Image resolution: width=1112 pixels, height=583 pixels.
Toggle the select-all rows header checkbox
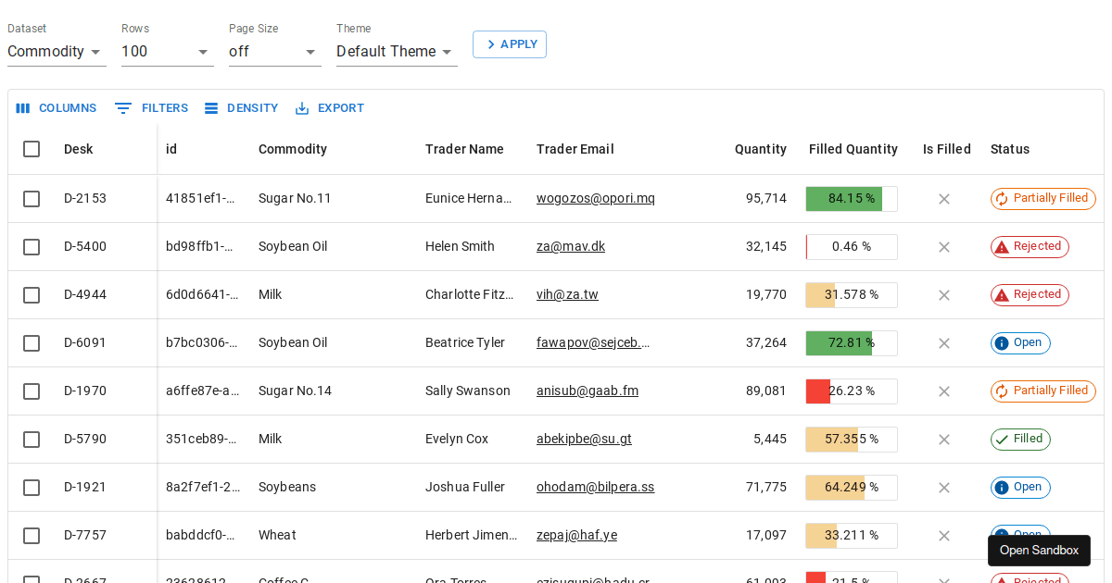[x=32, y=149]
